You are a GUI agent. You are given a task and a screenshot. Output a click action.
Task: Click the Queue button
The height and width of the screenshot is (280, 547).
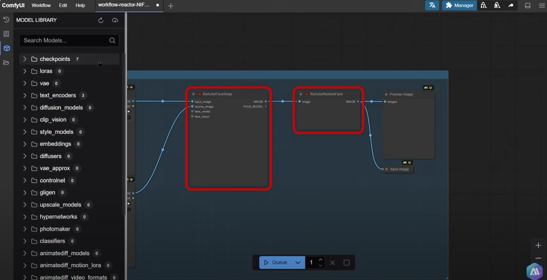tap(276, 262)
